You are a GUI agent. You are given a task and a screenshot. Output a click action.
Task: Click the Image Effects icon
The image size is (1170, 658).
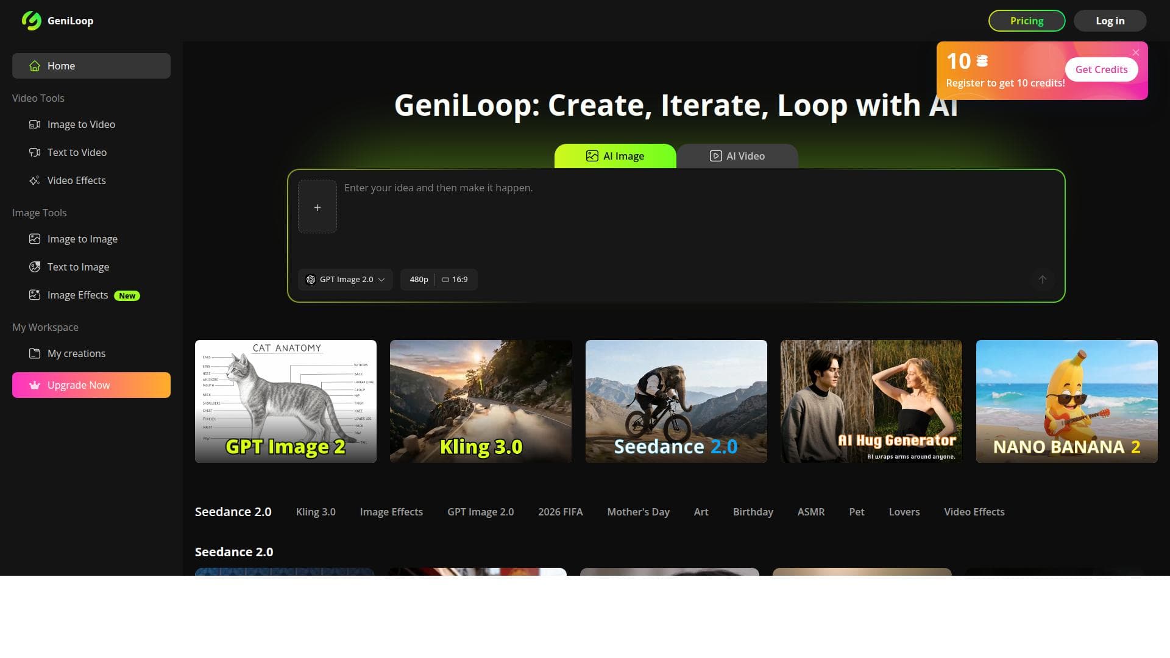click(x=35, y=295)
